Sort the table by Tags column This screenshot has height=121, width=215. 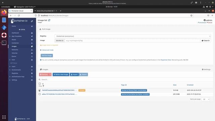click(124, 85)
